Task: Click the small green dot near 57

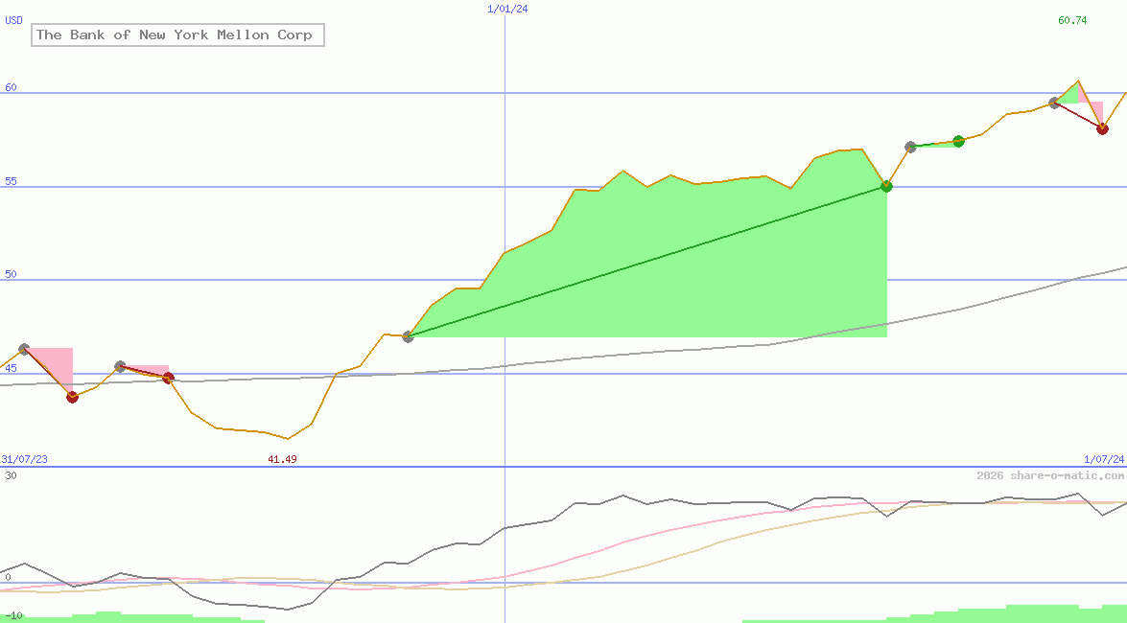Action: click(959, 141)
